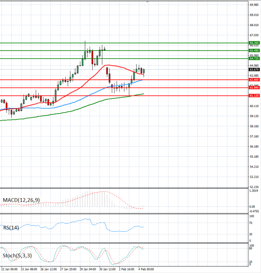This screenshot has width=261, height=273.
Task: Select the 61.120 red support price tag
Action: [x=254, y=95]
